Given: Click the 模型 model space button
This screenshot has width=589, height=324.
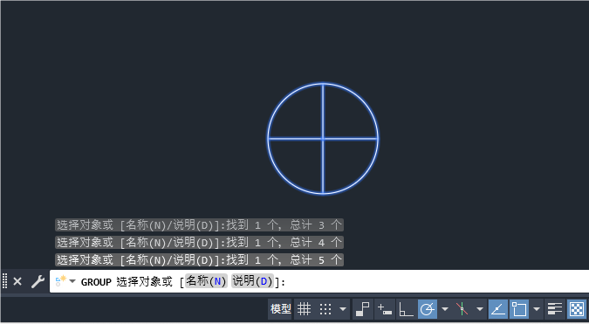Looking at the screenshot, I should click(x=280, y=309).
